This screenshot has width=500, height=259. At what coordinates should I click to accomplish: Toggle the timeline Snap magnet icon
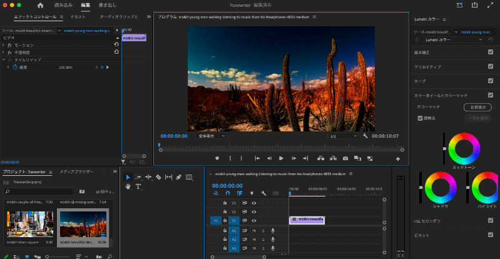tap(228, 193)
